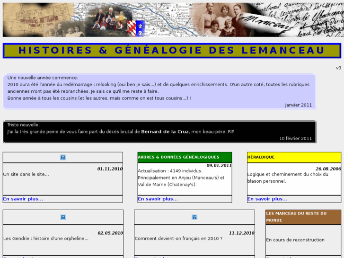Screen dimensions: 344x258
Task: Click the 'v3' version label
Action: (338, 68)
